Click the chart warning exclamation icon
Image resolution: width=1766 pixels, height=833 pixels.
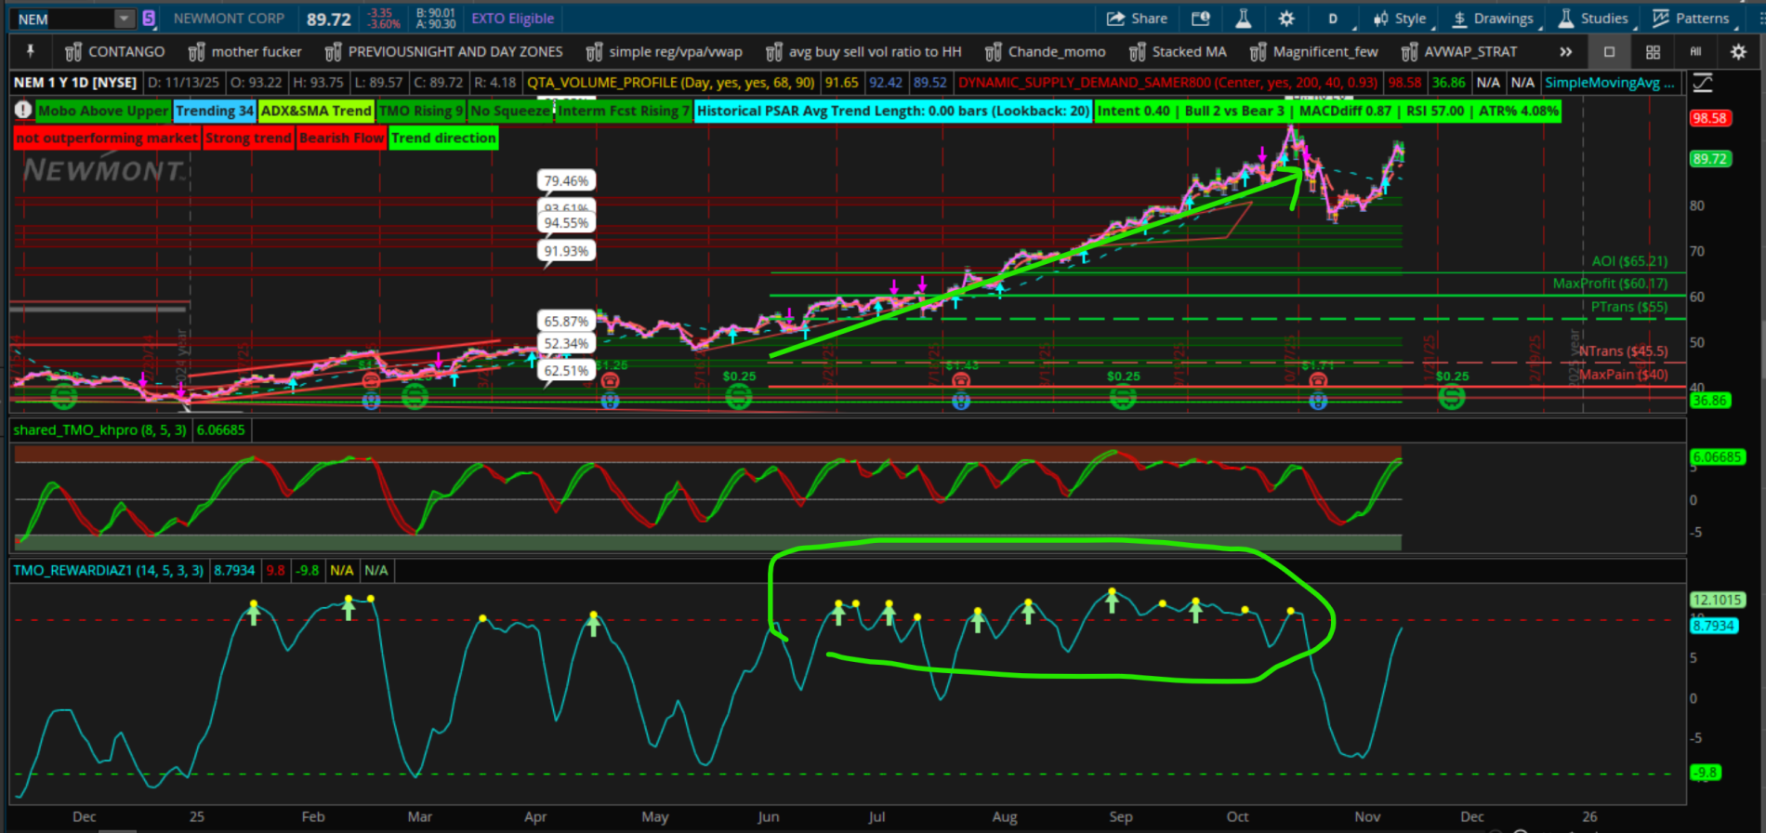coord(23,111)
